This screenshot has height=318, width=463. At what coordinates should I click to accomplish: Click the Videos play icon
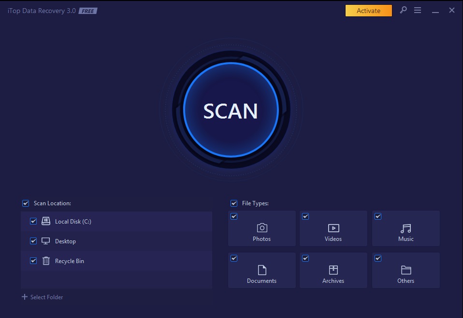(x=333, y=228)
